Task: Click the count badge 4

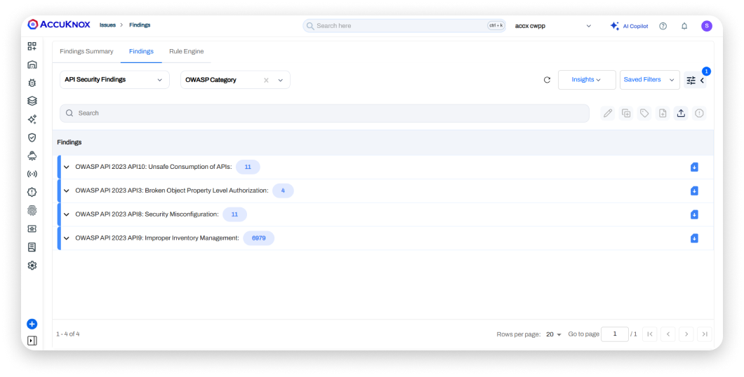Action: tap(283, 191)
